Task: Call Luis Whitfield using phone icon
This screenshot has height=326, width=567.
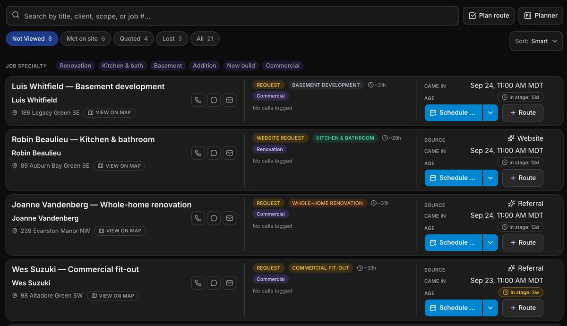Action: point(198,100)
